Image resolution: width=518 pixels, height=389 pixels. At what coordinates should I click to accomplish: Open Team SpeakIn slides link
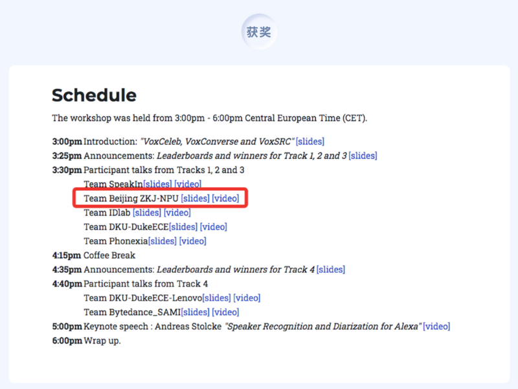[157, 184]
